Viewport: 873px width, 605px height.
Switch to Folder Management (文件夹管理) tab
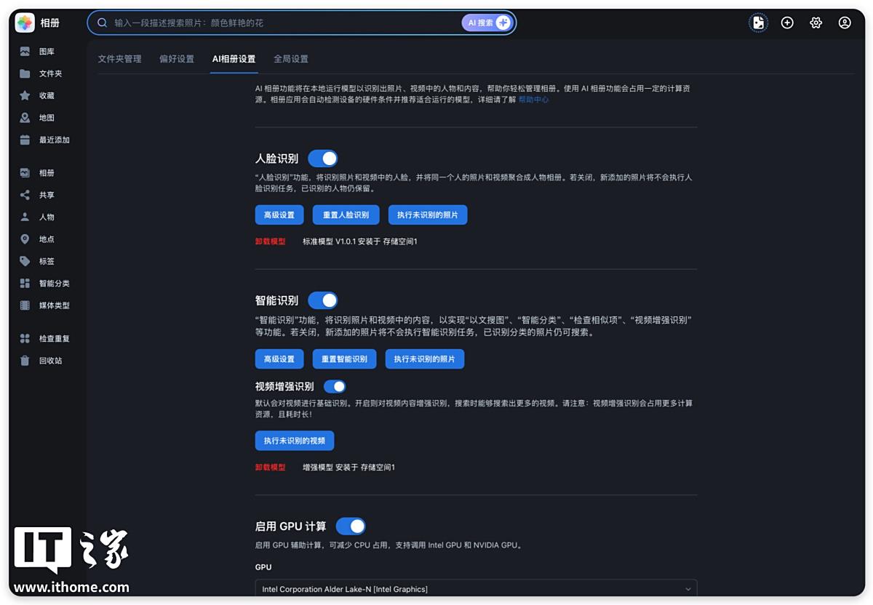120,59
